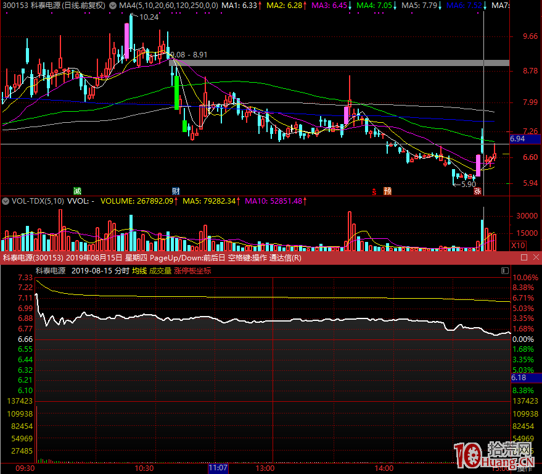Click the MA6: 7.52 value

pyautogui.click(x=464, y=6)
